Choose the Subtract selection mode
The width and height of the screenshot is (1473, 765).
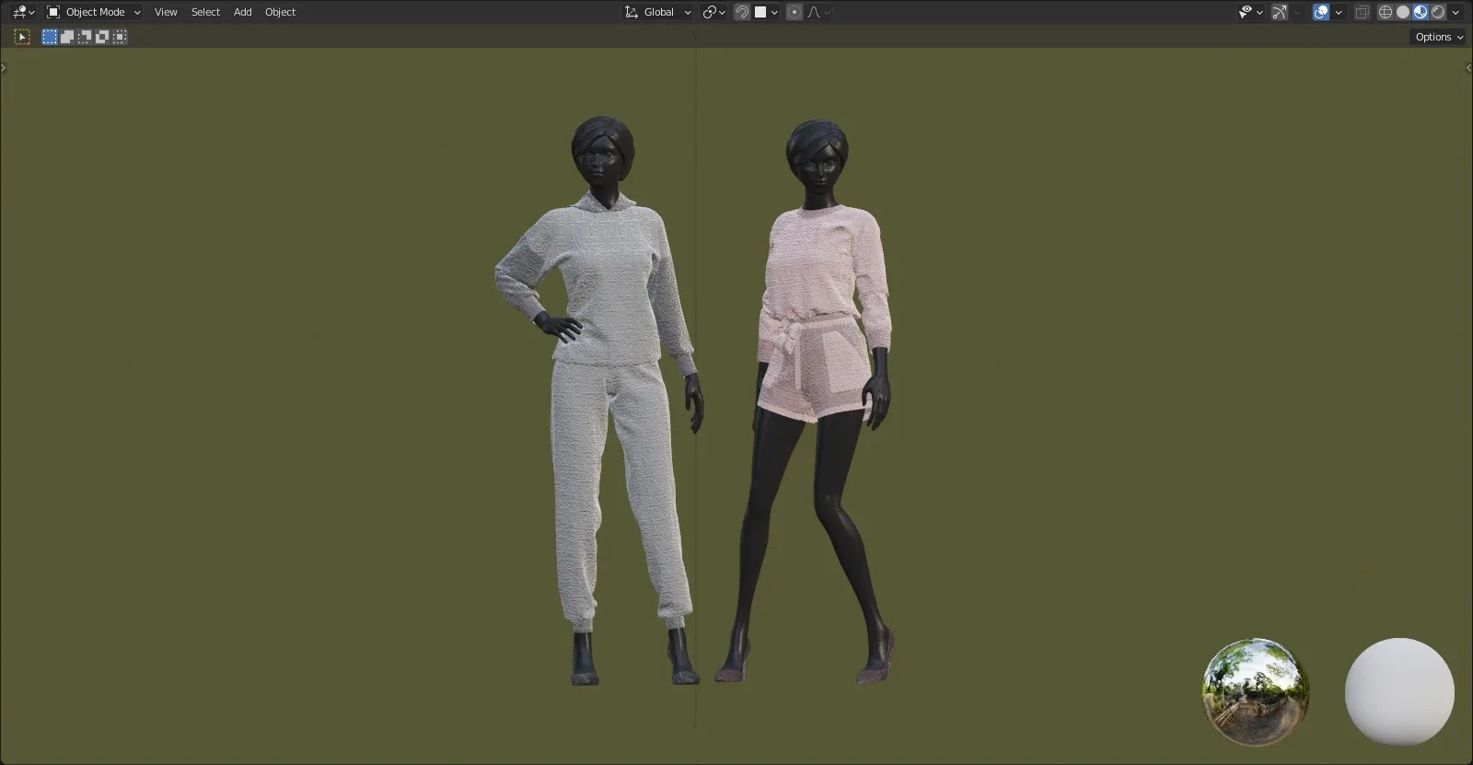click(85, 37)
